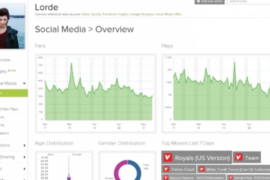Expand the sidebar section ending in 'tions' arrow
This screenshot has height=180, width=270.
click(x=24, y=145)
